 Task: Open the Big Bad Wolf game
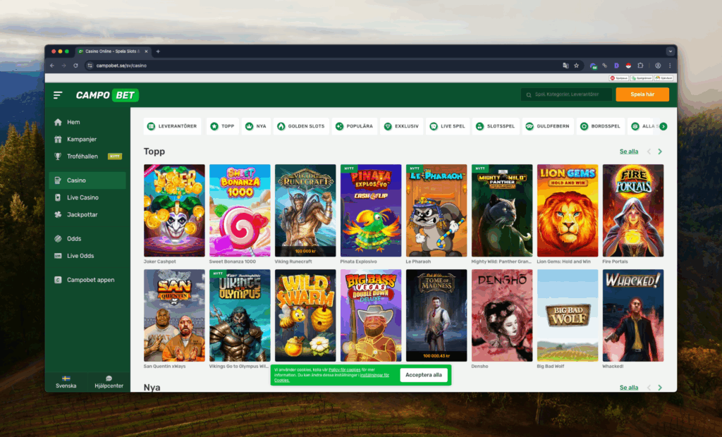[568, 316]
